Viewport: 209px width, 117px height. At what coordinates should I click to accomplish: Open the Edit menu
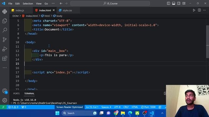click(17, 4)
